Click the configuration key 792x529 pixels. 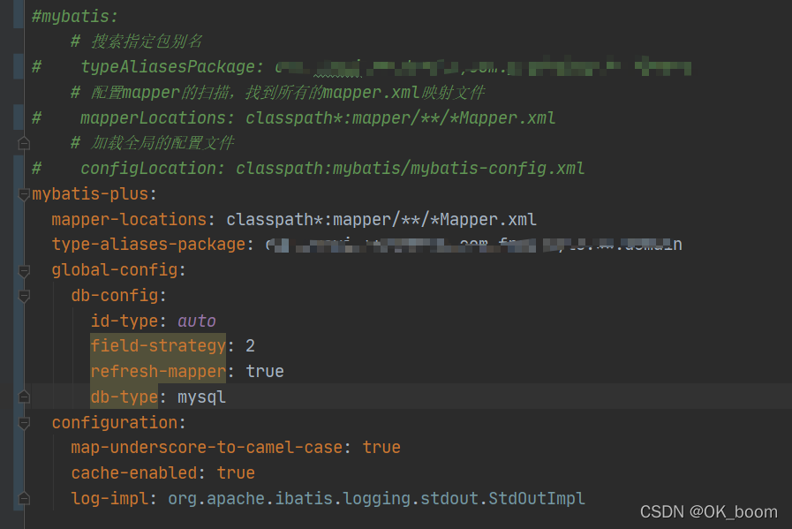(113, 422)
